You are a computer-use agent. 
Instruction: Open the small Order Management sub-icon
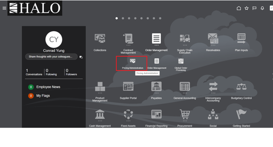pyautogui.click(x=157, y=61)
